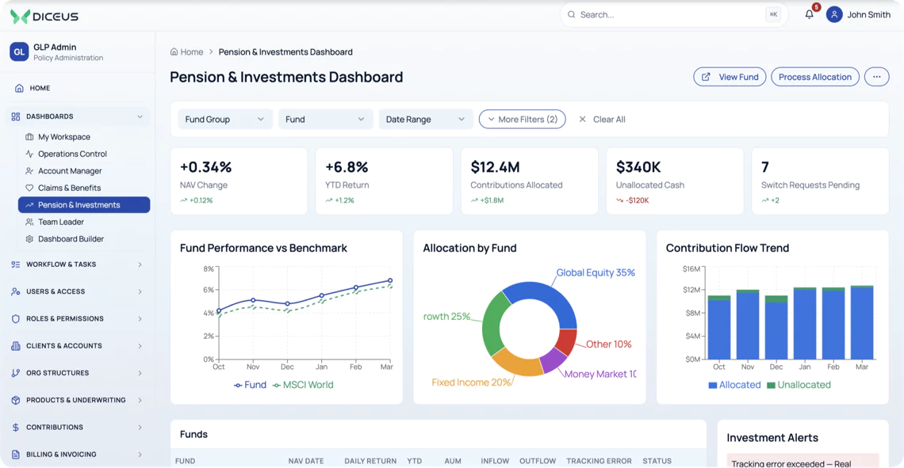Collapse the Dashboards section chevron
Screen dimensions: 904x468
click(x=140, y=116)
